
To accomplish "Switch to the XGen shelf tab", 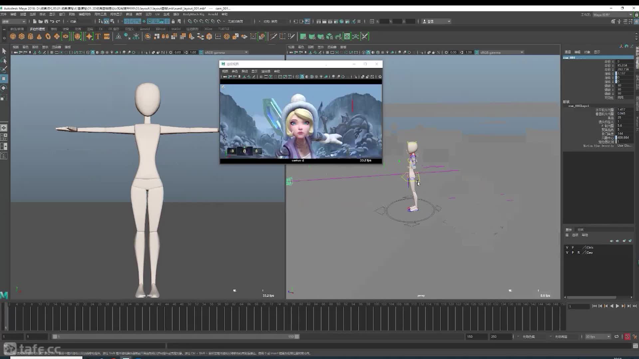I will click(x=208, y=29).
